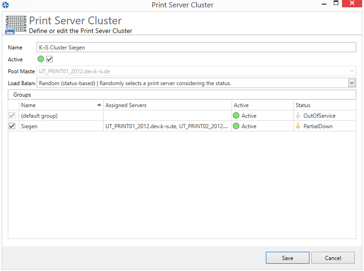This screenshot has height=271, width=364.
Task: Click the Print Server Cluster header icon
Action: pyautogui.click(x=16, y=25)
